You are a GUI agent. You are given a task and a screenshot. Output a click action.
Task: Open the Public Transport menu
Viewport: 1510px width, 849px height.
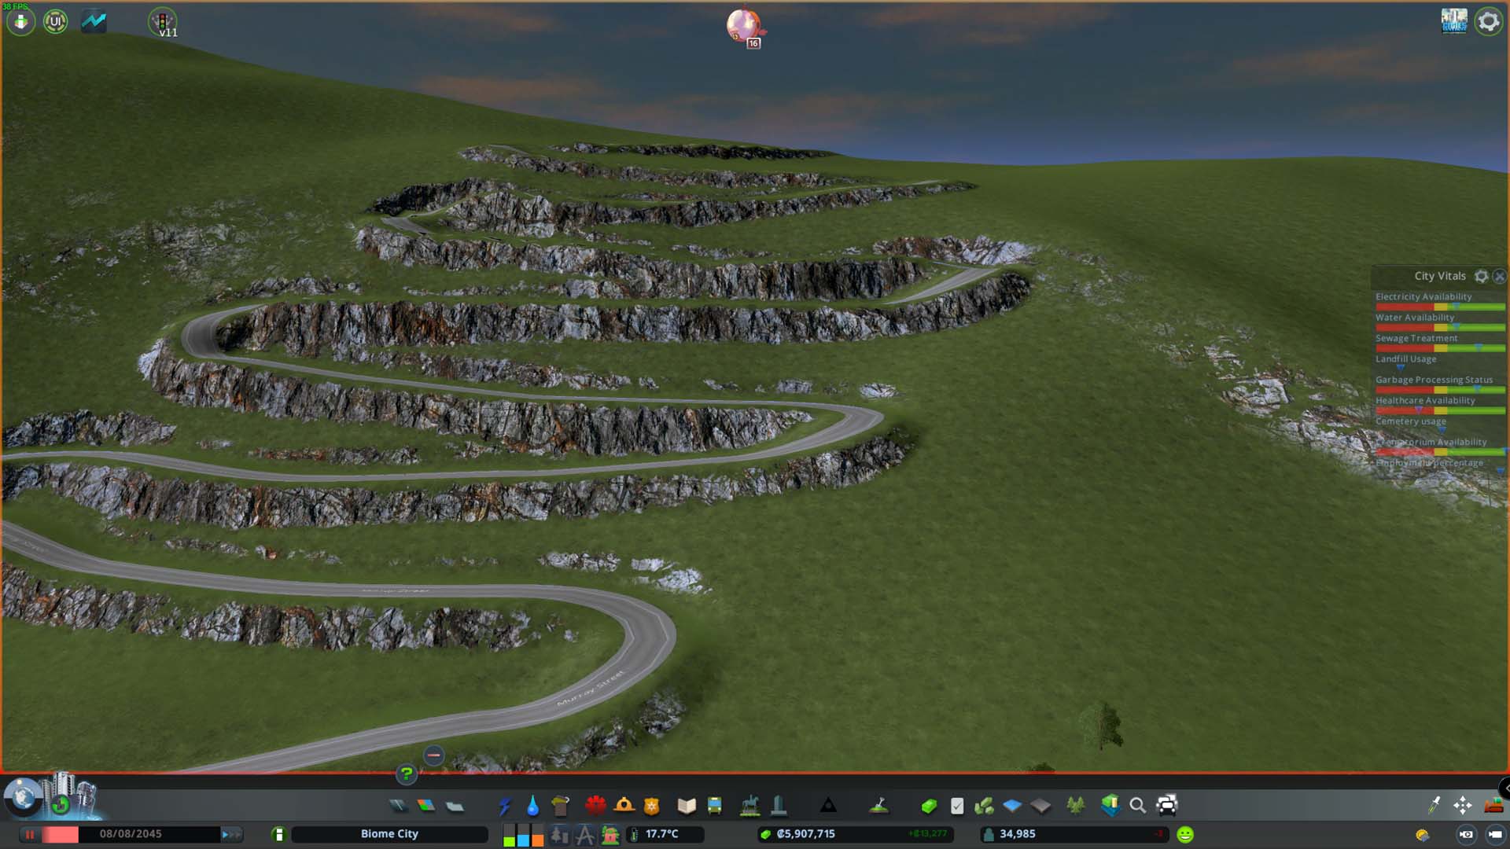click(714, 806)
